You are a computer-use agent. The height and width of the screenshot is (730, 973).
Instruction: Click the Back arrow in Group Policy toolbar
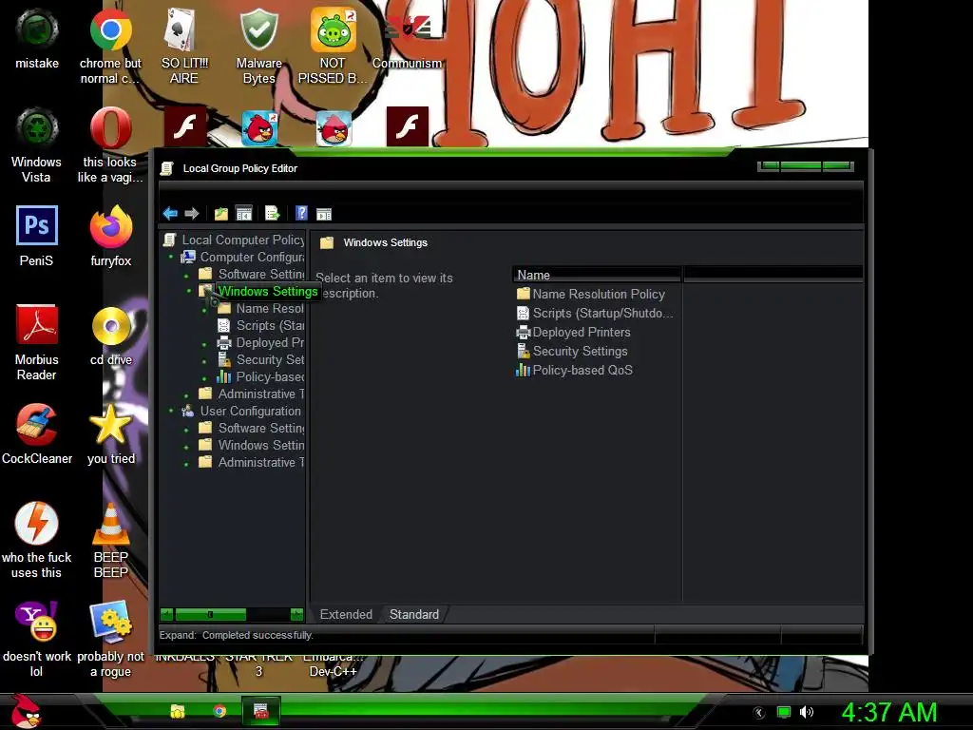[x=170, y=214]
